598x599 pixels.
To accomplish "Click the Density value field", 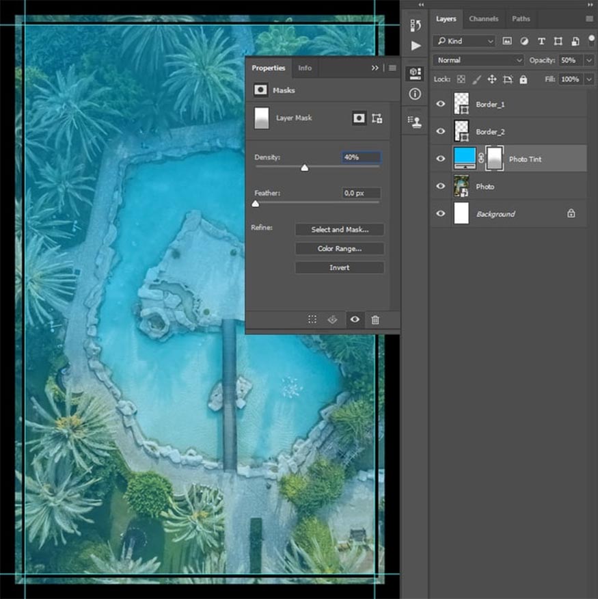I will click(361, 157).
